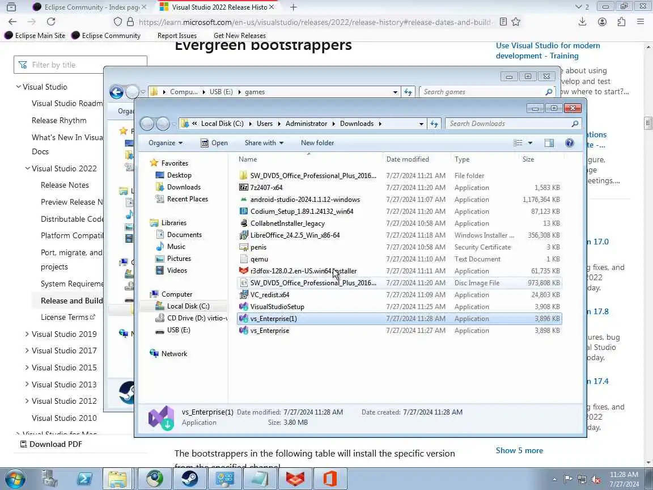The height and width of the screenshot is (490, 653).
Task: Click refresh icon beside Downloads address bar
Action: [x=434, y=124]
